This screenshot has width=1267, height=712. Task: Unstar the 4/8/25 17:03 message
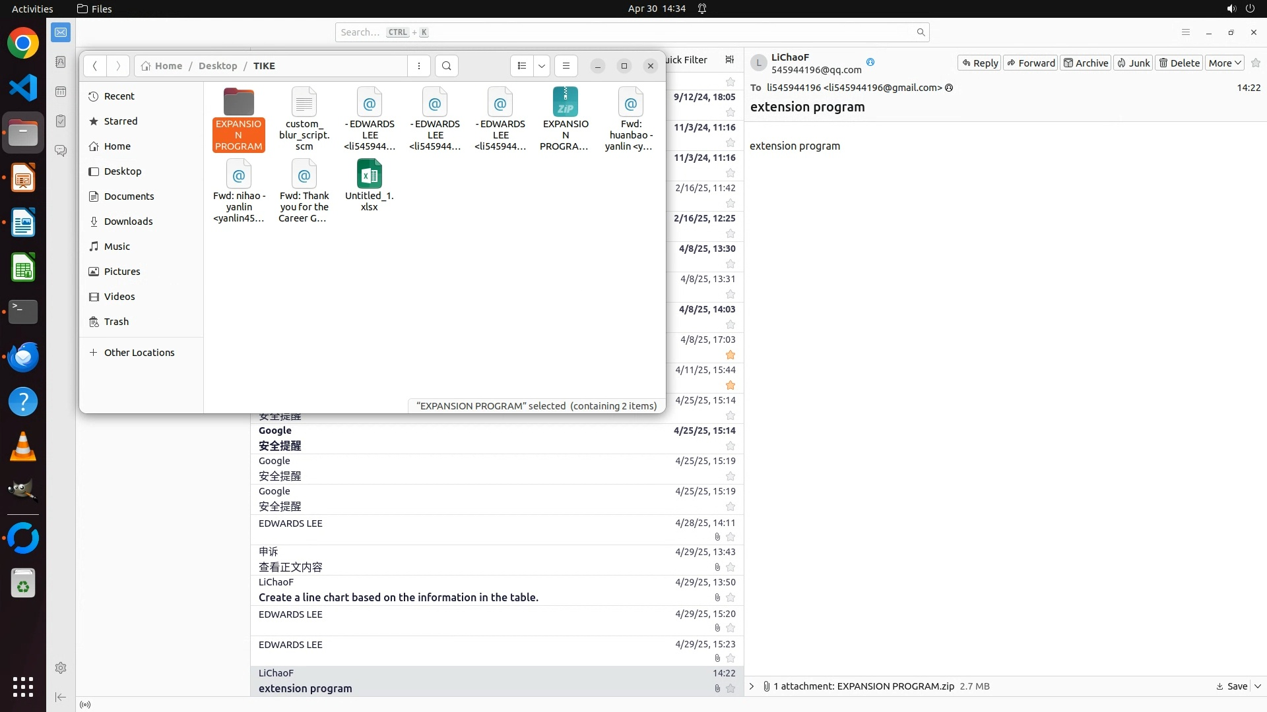(x=731, y=355)
